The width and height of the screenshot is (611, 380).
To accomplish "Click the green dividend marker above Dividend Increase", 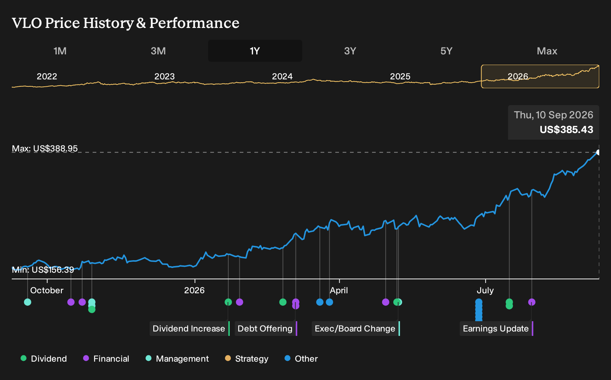I will coord(228,302).
